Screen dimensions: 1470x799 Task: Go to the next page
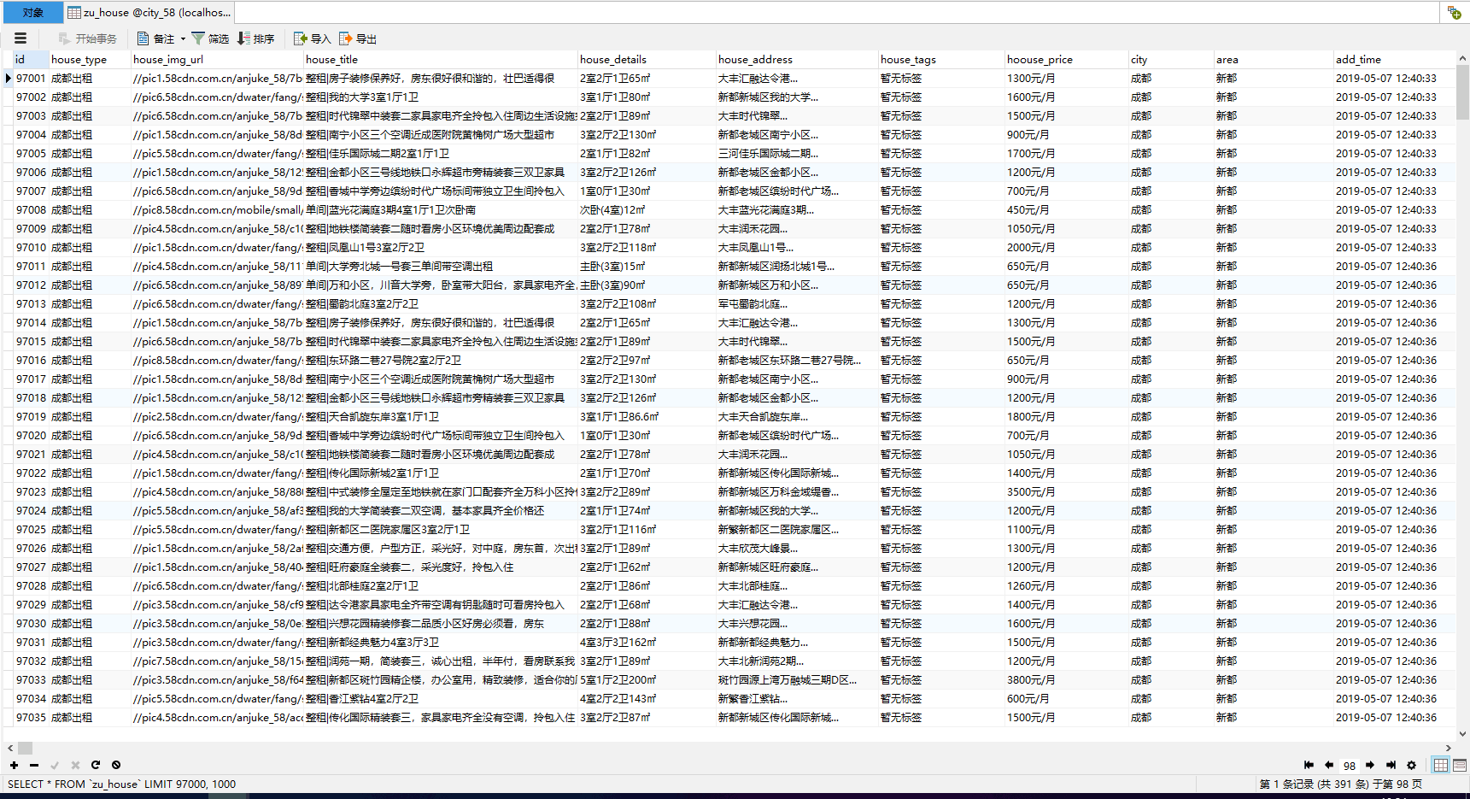[x=1370, y=765]
